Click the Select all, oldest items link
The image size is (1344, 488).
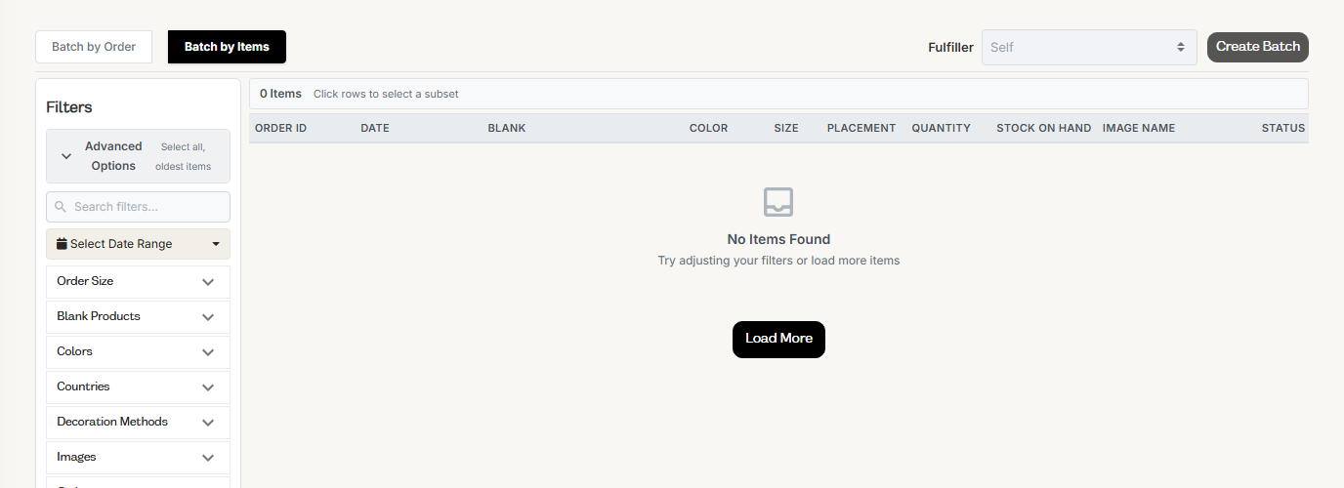[183, 156]
